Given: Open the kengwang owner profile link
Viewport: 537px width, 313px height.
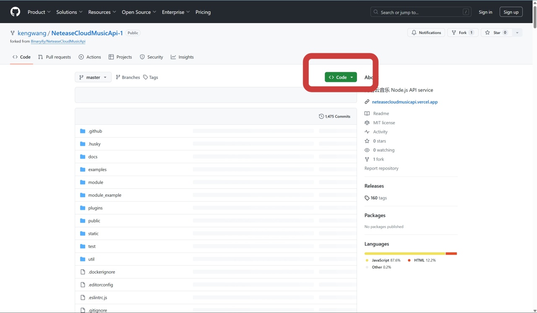Looking at the screenshot, I should (x=32, y=33).
